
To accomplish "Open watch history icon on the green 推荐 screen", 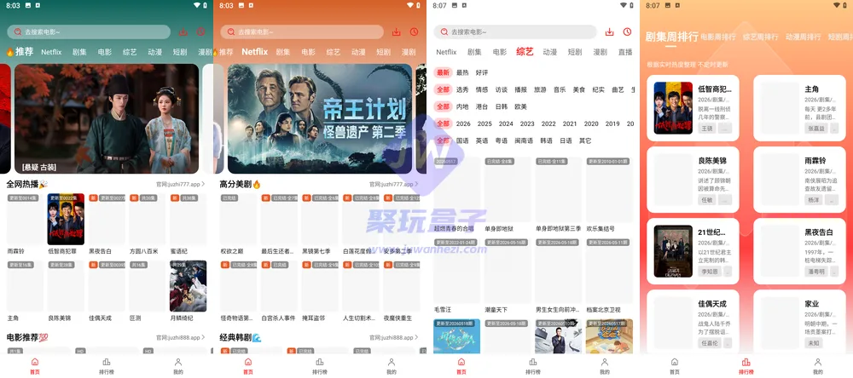I will point(200,32).
